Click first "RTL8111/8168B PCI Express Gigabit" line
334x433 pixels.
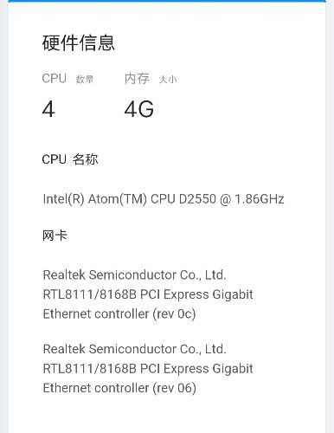[x=148, y=294]
